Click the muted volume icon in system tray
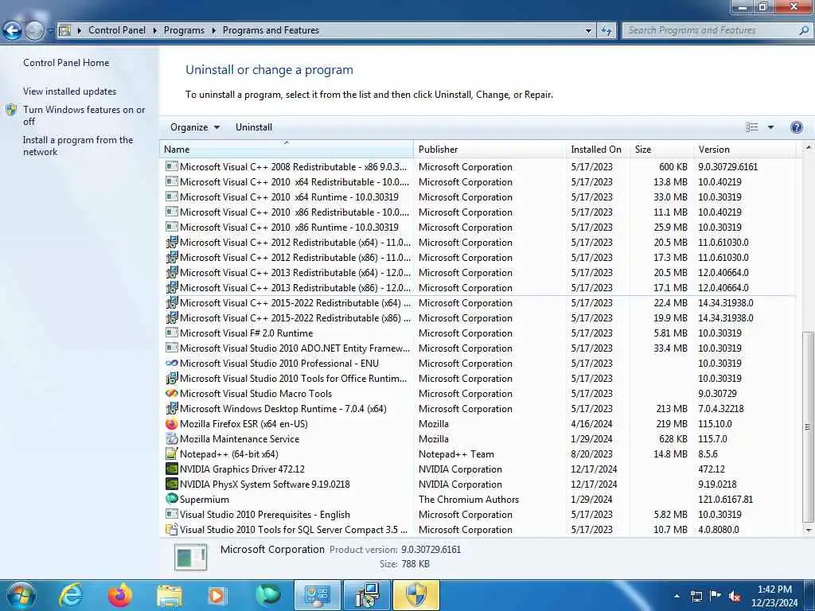Screen dimensions: 815x611 735,596
